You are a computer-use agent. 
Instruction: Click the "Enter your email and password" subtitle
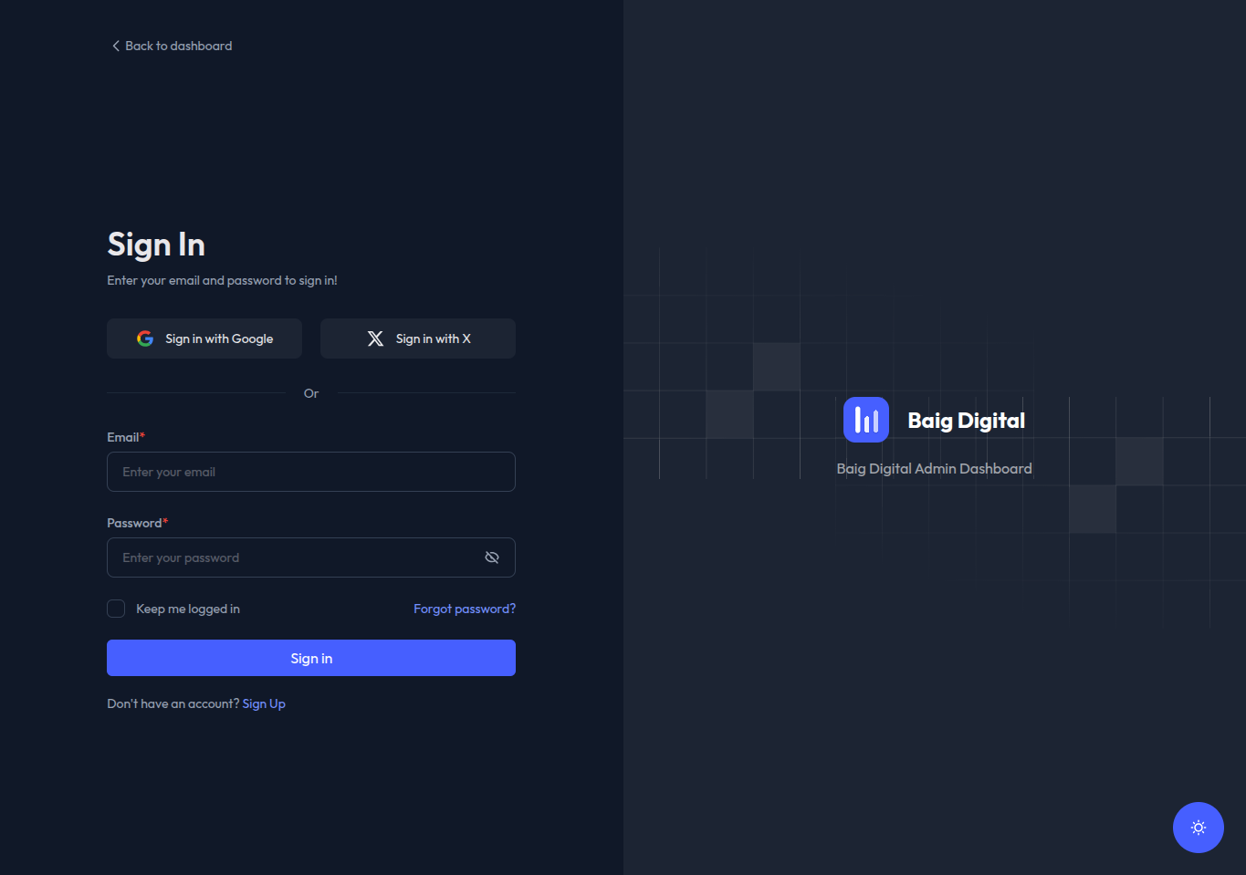click(x=222, y=280)
